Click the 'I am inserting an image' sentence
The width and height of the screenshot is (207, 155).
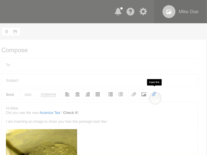(57, 121)
